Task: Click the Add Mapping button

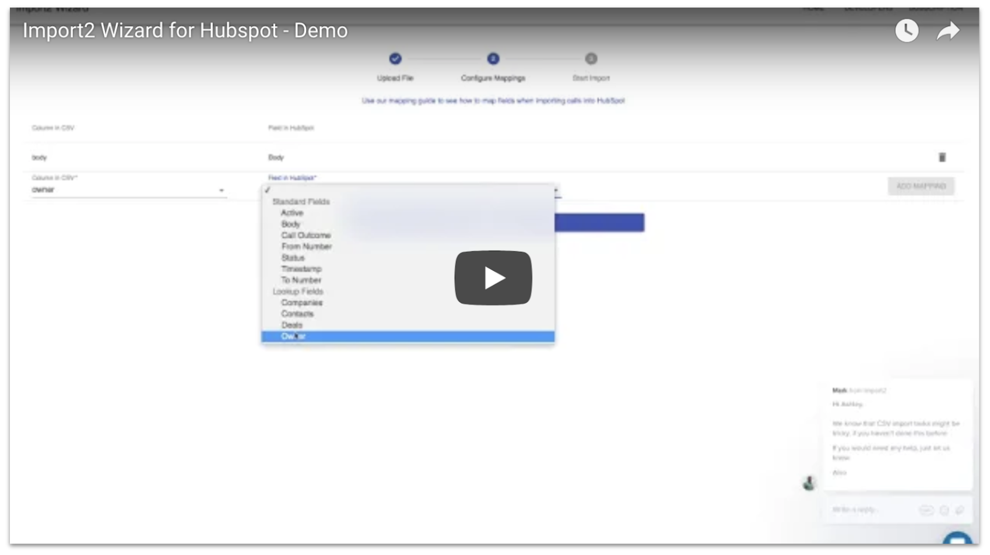Action: pos(921,187)
